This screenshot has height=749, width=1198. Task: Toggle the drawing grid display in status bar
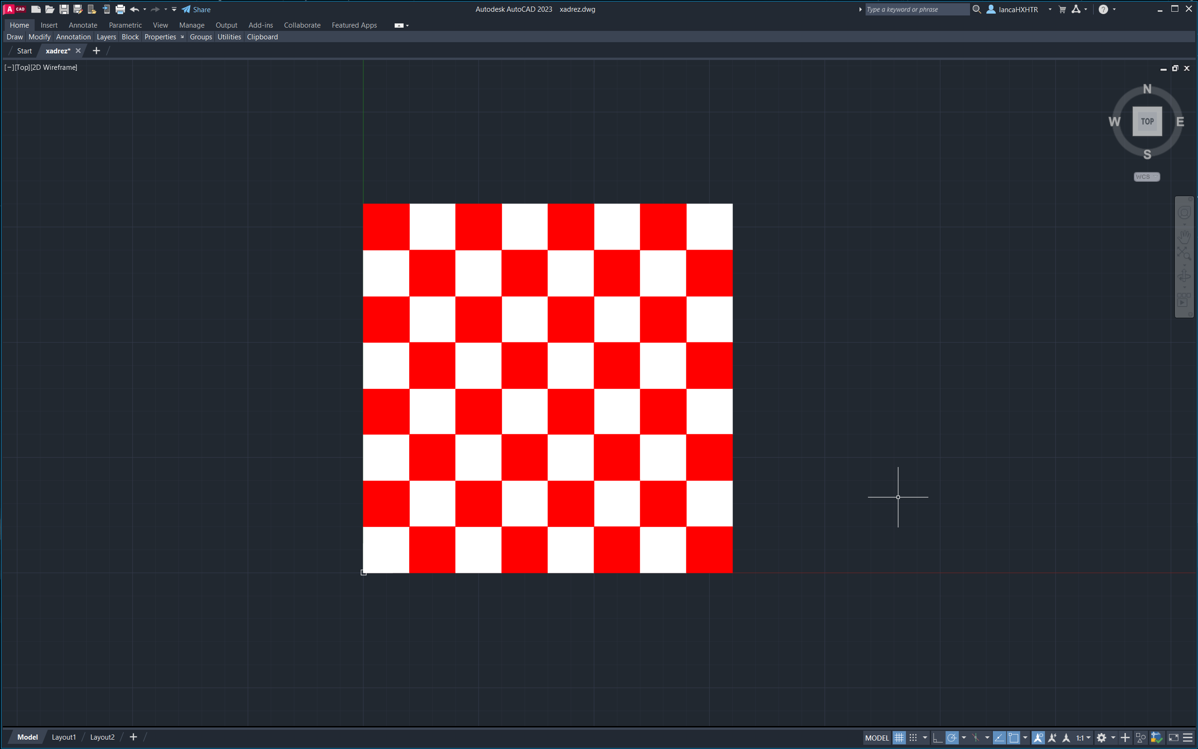point(899,738)
